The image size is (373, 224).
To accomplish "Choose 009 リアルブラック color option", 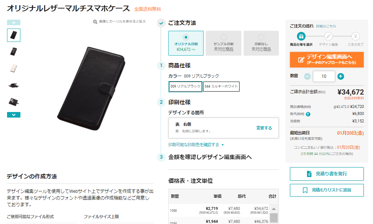I will 185,86.
